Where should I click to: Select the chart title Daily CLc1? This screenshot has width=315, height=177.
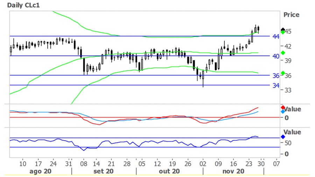tap(23, 5)
